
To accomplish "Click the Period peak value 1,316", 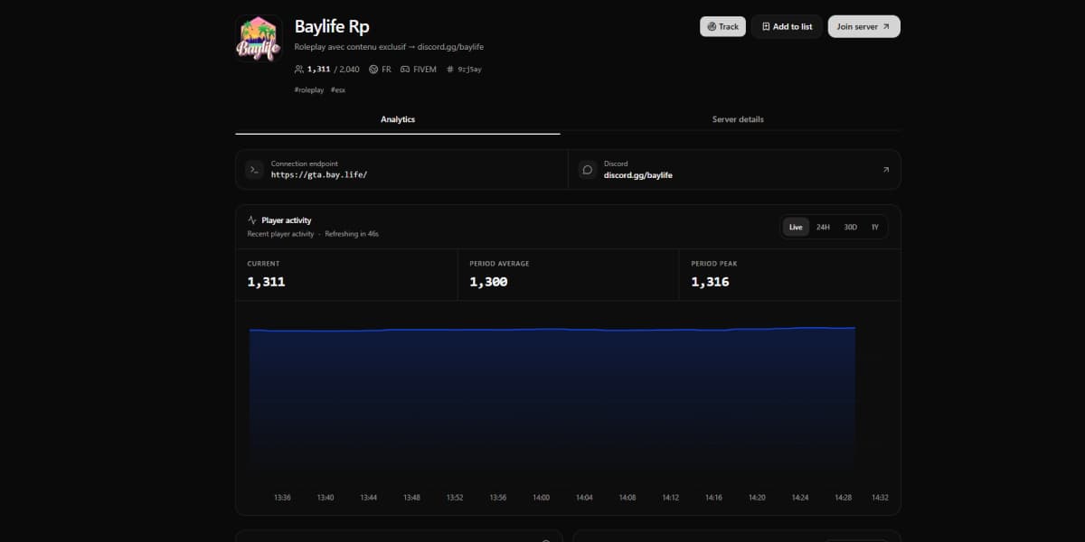I will coord(710,282).
